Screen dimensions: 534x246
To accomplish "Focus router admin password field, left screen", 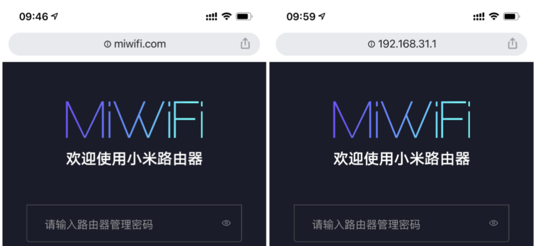I will (x=134, y=223).
